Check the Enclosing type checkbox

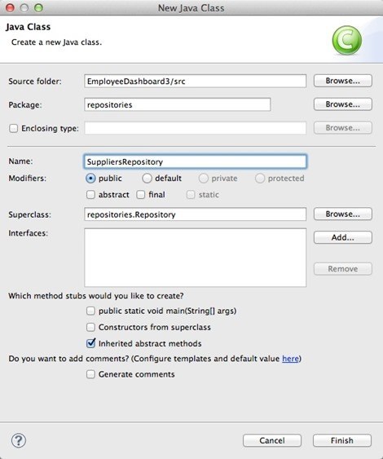pyautogui.click(x=14, y=128)
